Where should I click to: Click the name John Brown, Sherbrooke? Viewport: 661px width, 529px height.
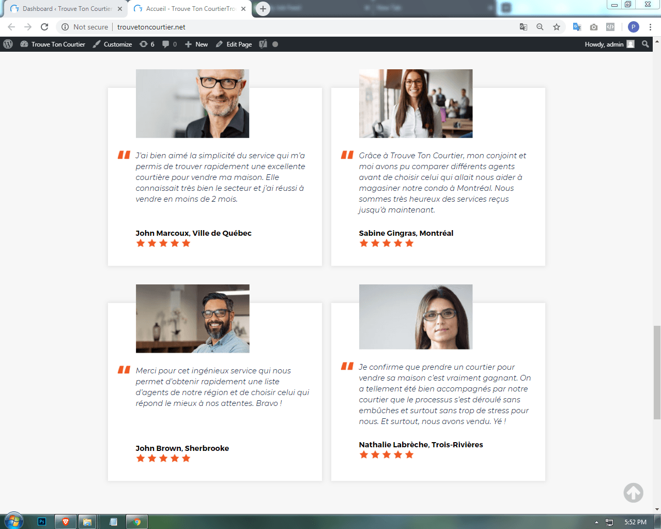pyautogui.click(x=182, y=448)
